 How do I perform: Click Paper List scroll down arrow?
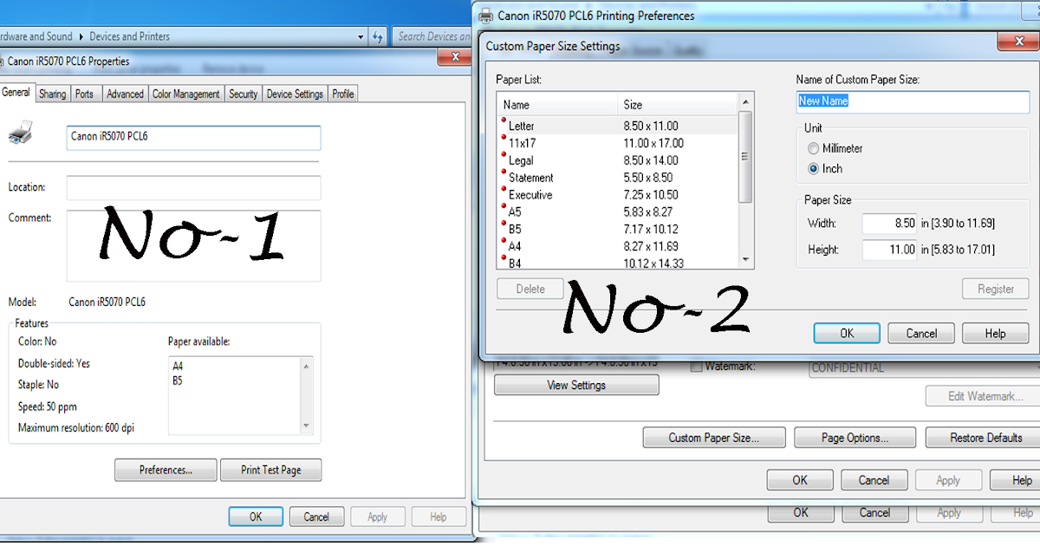[745, 259]
